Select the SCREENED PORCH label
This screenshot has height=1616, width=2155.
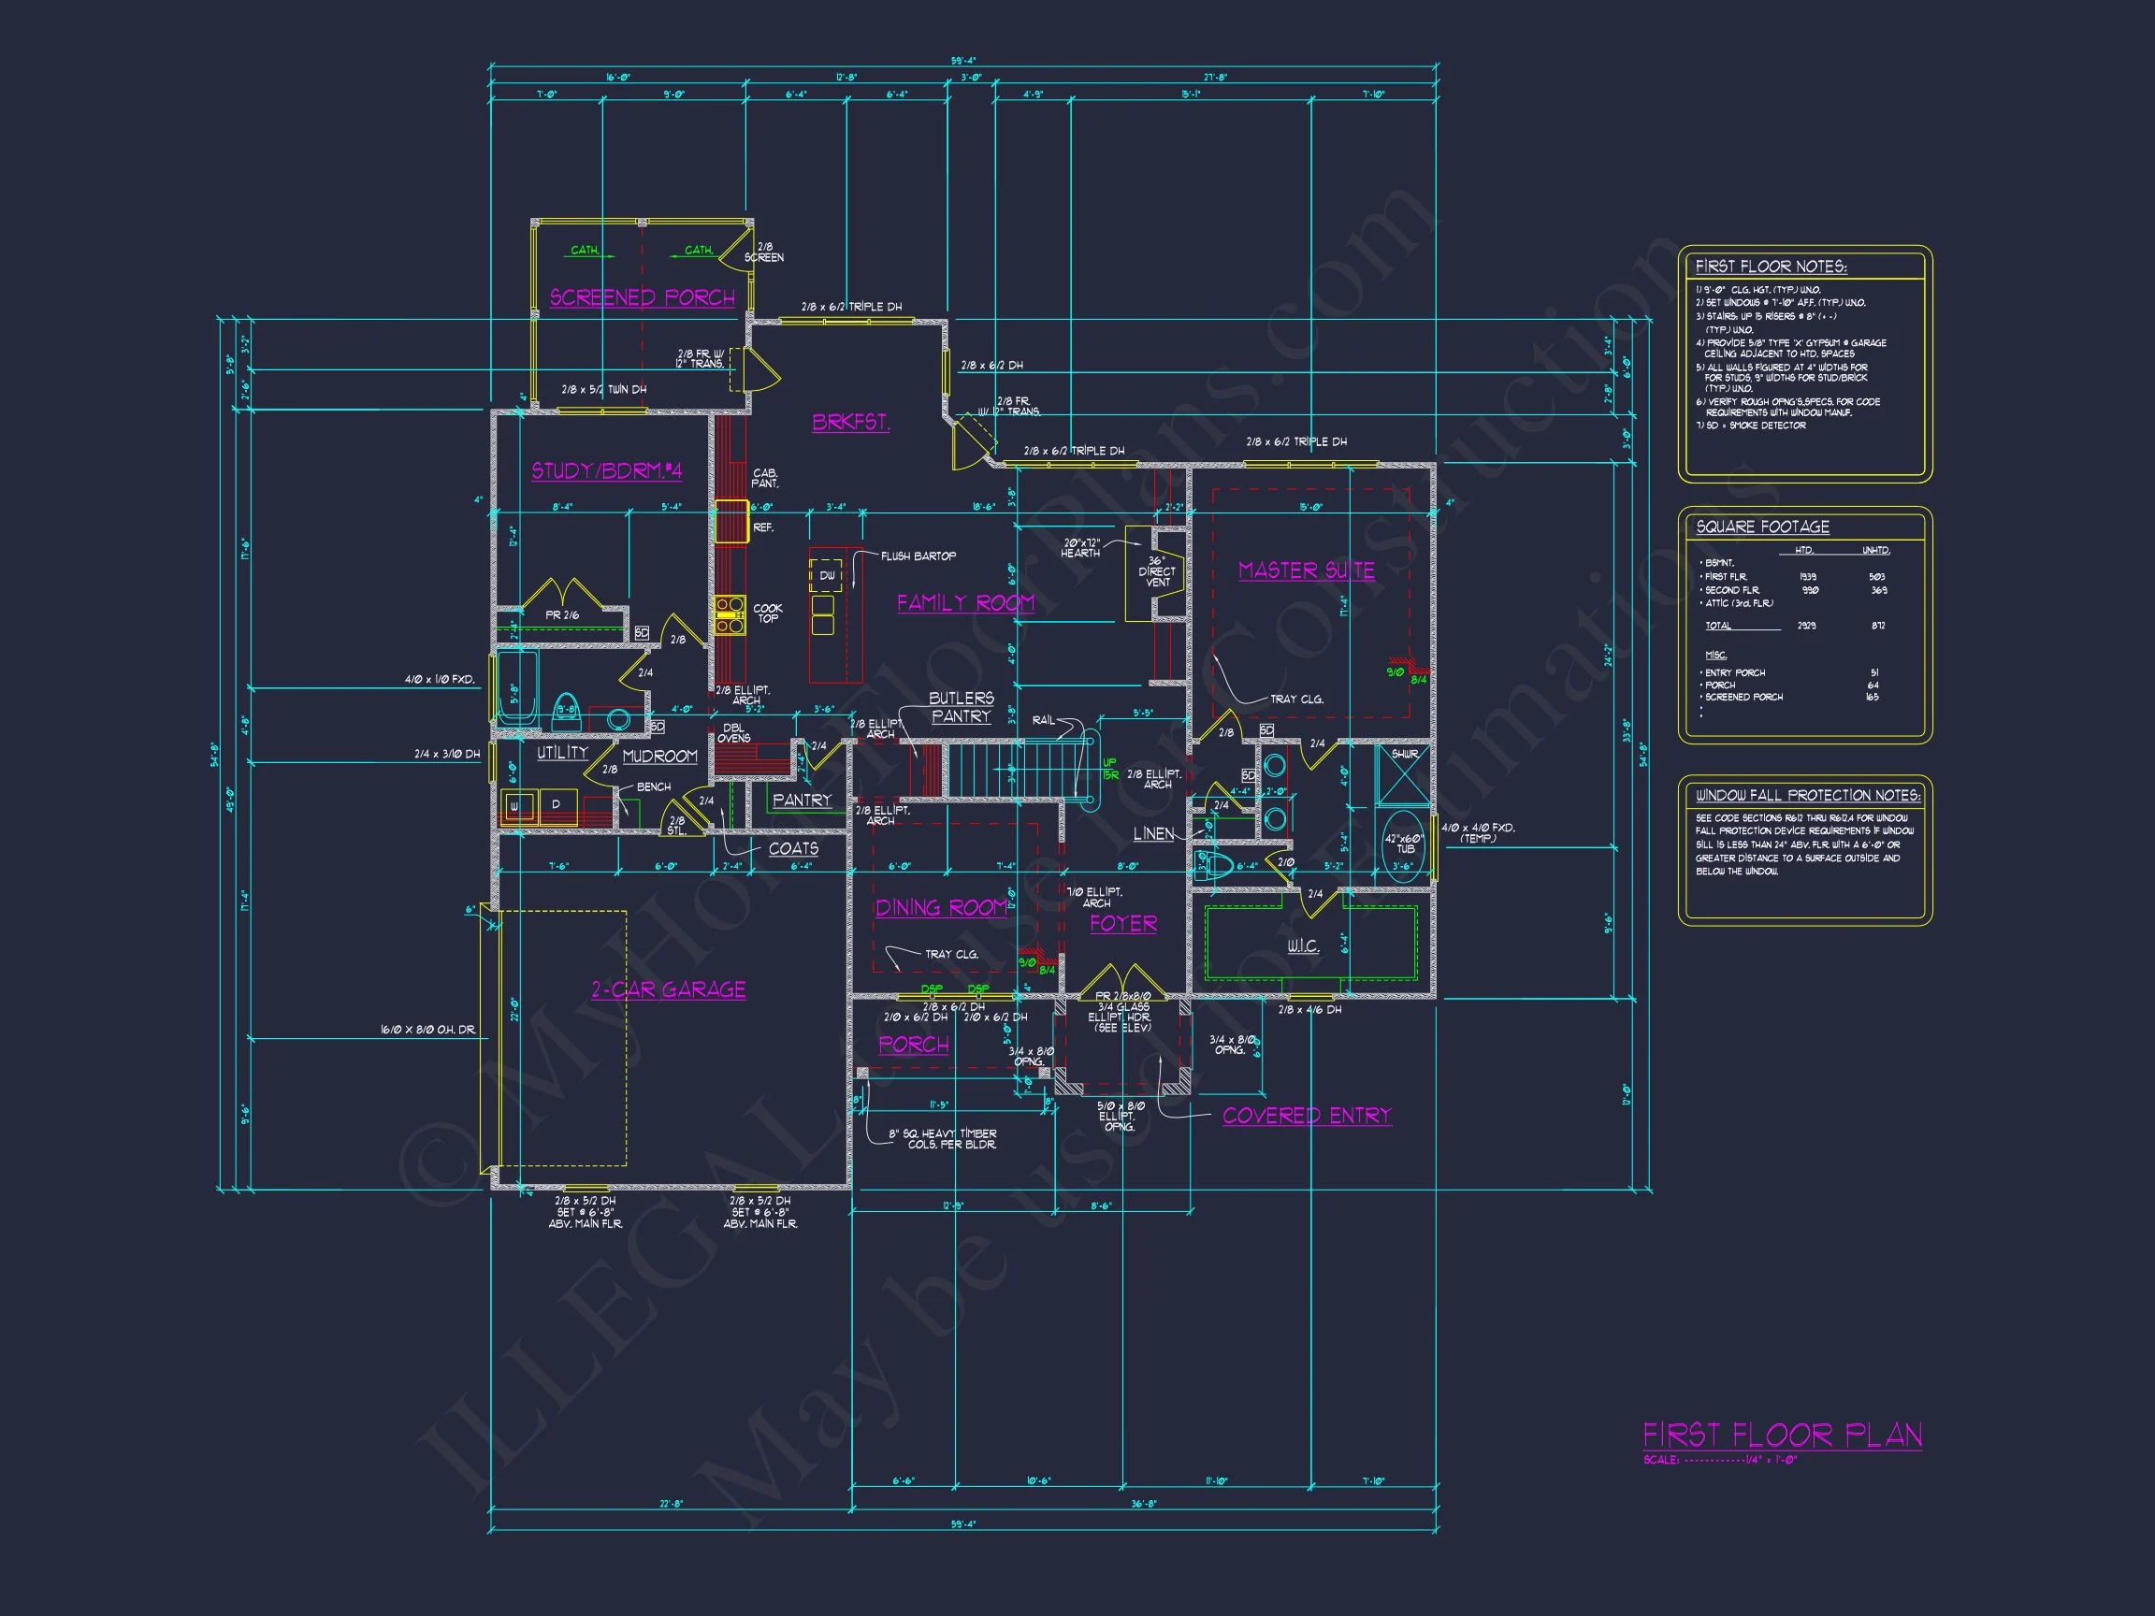pos(642,297)
